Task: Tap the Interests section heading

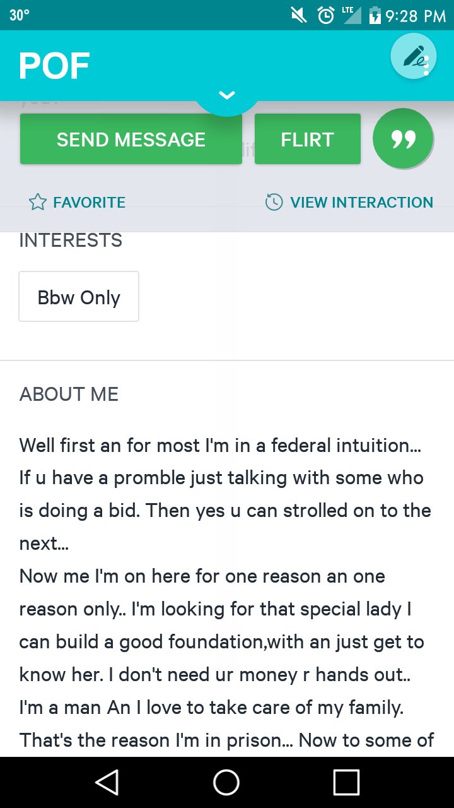Action: pyautogui.click(x=71, y=241)
